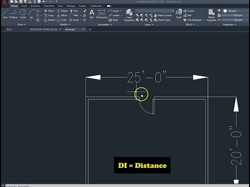The width and height of the screenshot is (250, 187).
Task: Expand the Block panel
Action: click(190, 24)
